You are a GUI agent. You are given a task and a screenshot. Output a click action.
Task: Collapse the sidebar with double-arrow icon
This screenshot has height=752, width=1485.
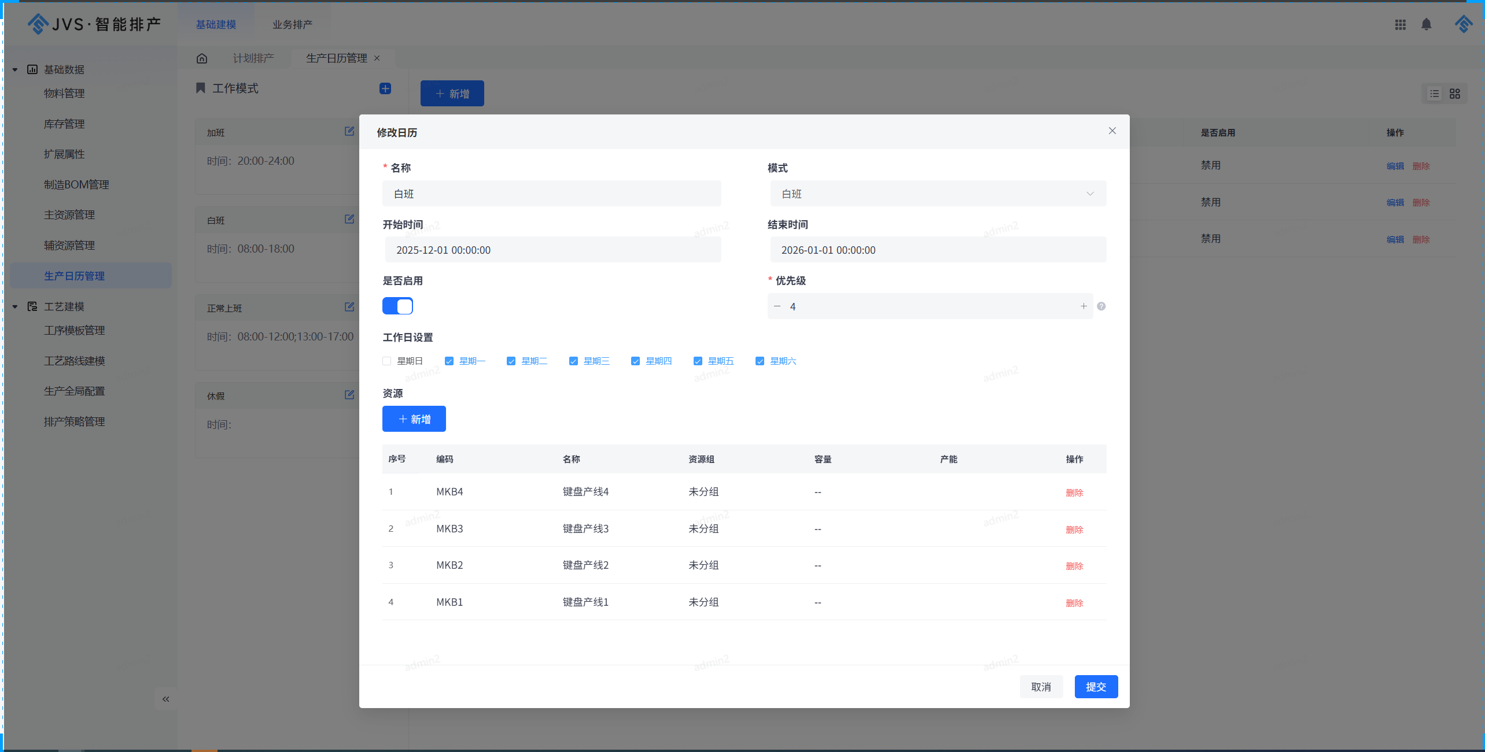pos(166,699)
